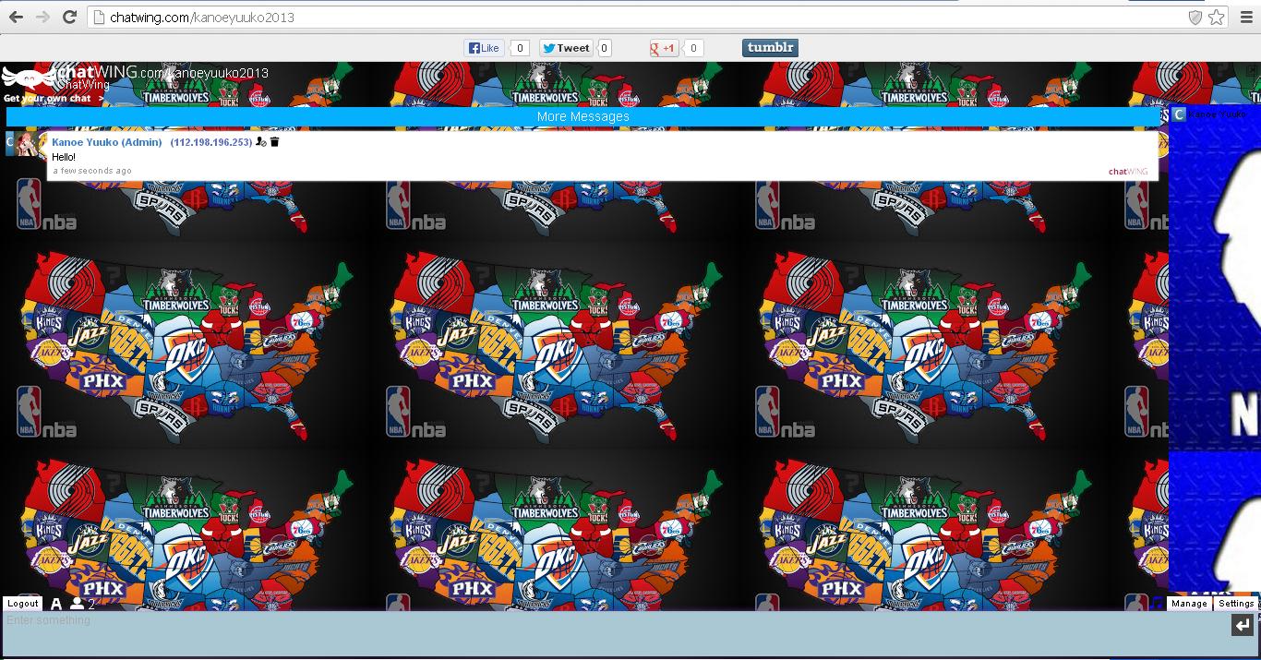Reload the chatwing page
The height and width of the screenshot is (660, 1261).
click(69, 17)
